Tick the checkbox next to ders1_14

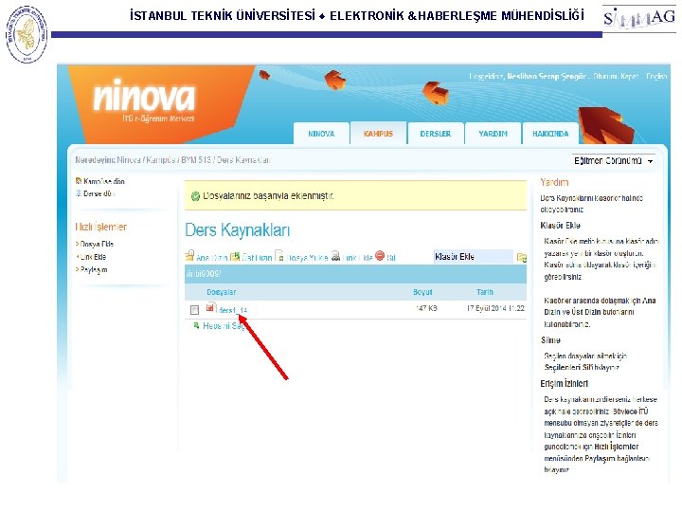[194, 309]
